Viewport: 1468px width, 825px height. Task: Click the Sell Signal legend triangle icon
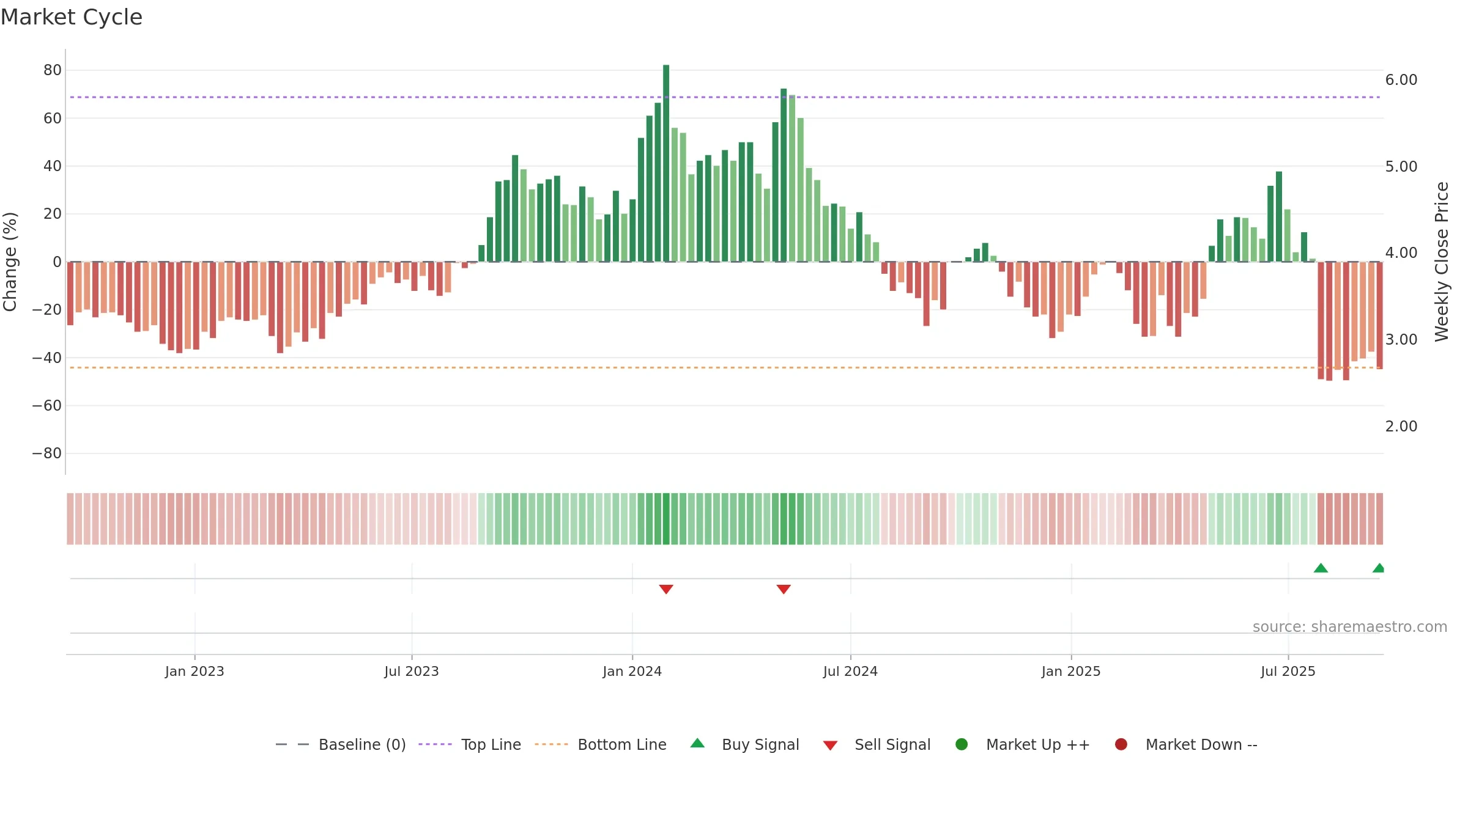point(830,746)
